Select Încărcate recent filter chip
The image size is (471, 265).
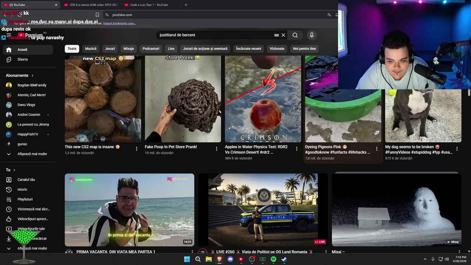pos(249,49)
